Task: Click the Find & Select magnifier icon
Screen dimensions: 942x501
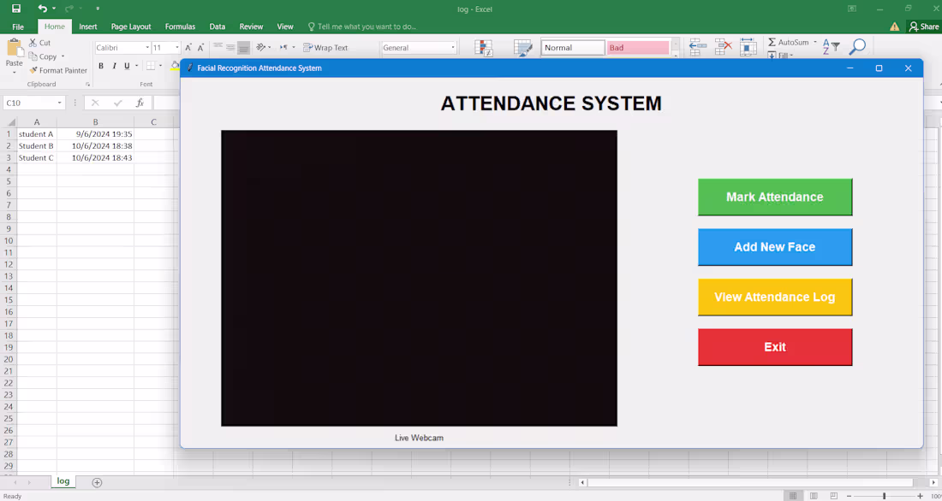Action: [857, 47]
